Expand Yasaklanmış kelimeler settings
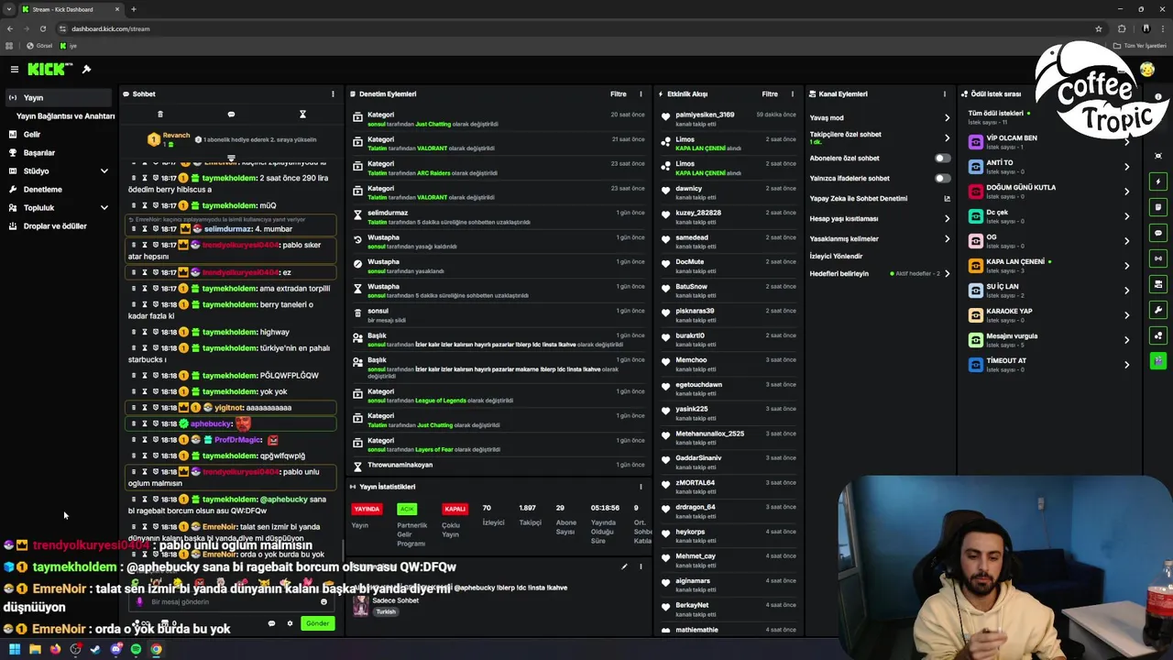Screen dimensions: 1173x660 [947, 238]
